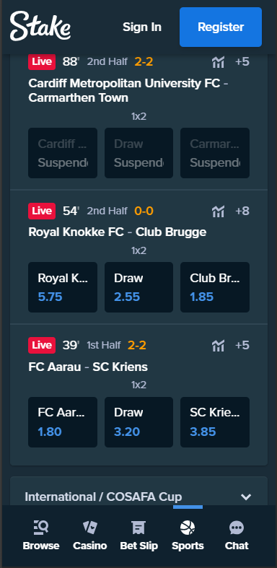277x568 pixels.
Task: Show +5 more markets for FC Aarau
Action: [242, 345]
